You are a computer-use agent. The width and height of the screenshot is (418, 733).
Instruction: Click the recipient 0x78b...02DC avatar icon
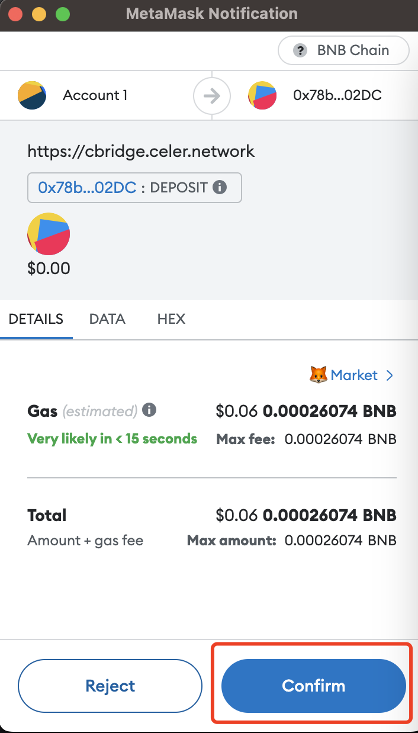click(x=263, y=95)
